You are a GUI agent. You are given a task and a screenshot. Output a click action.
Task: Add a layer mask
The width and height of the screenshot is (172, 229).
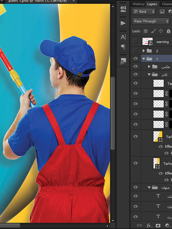tap(158, 226)
